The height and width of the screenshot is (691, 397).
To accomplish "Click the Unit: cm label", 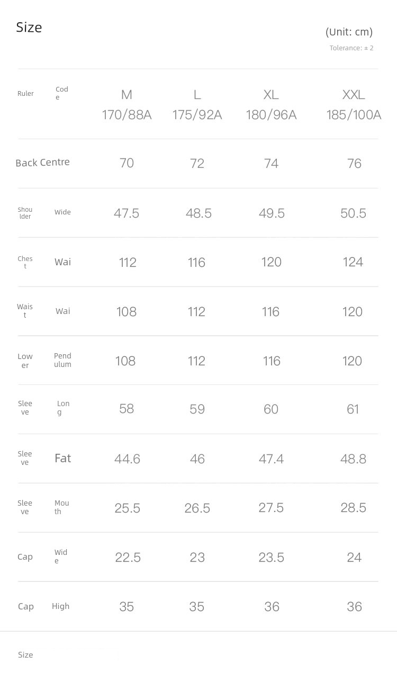I will coord(349,32).
